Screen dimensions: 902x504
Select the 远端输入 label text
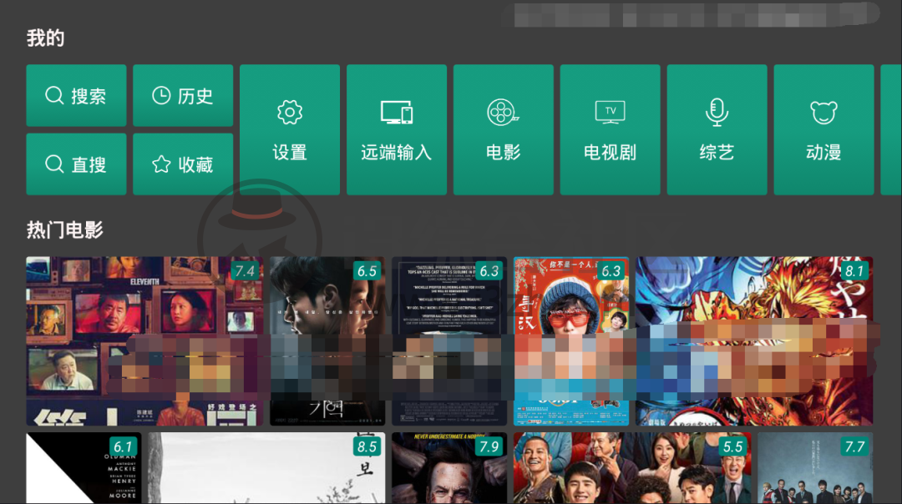click(397, 153)
